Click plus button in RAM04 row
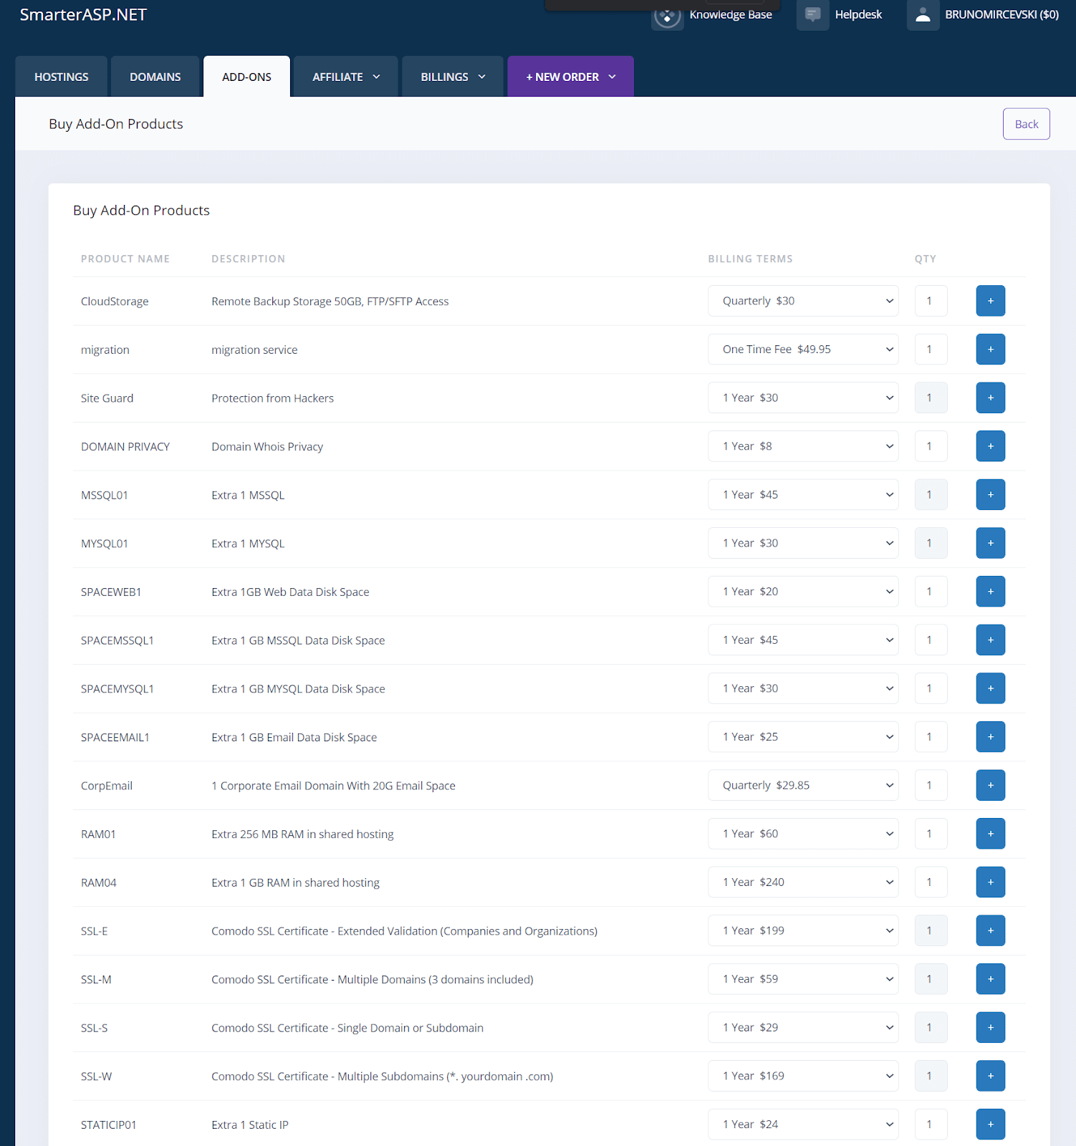The image size is (1076, 1146). point(990,882)
